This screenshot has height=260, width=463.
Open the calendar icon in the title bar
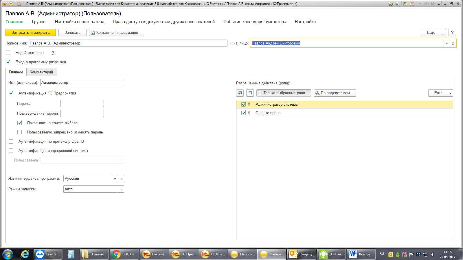[412, 4]
